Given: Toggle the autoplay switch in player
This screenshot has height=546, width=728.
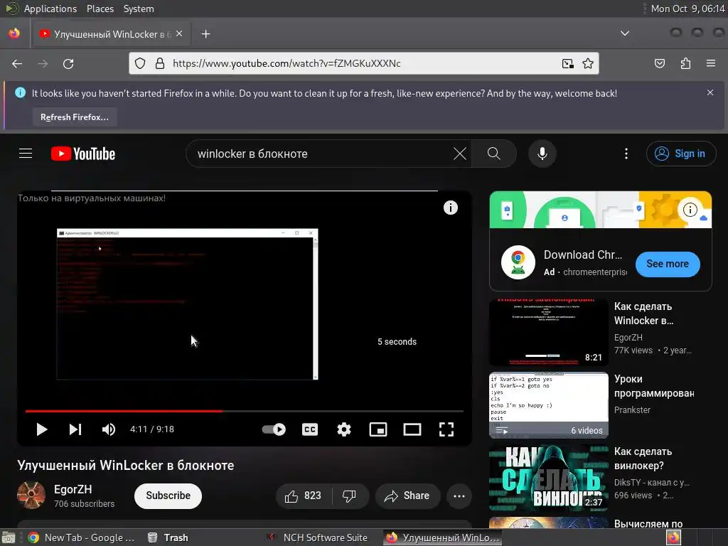Looking at the screenshot, I should [274, 429].
